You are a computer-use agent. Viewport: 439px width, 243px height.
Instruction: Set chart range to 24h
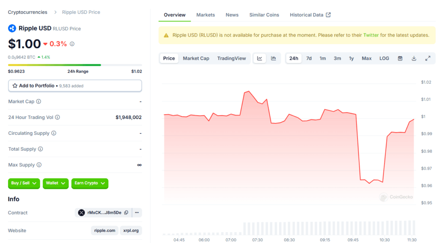294,58
